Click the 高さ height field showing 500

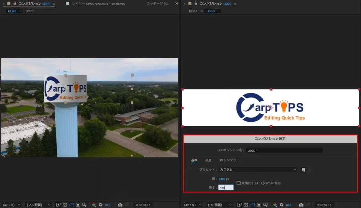tap(226, 188)
